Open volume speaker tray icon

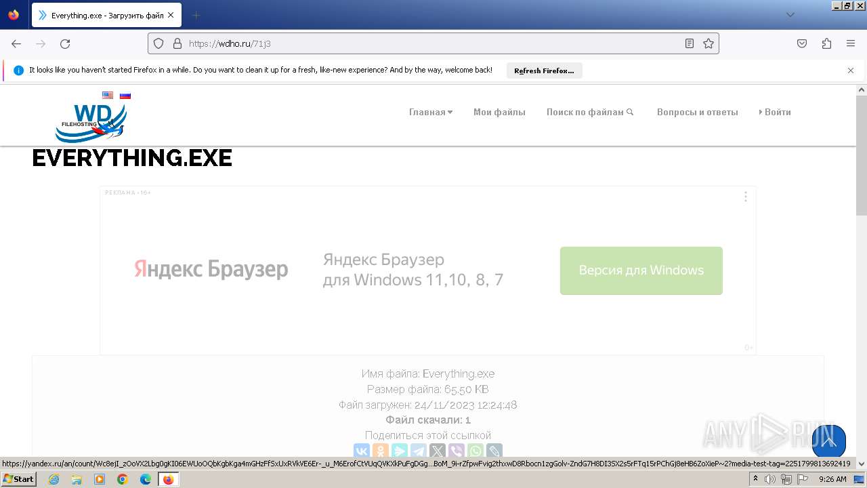(770, 479)
